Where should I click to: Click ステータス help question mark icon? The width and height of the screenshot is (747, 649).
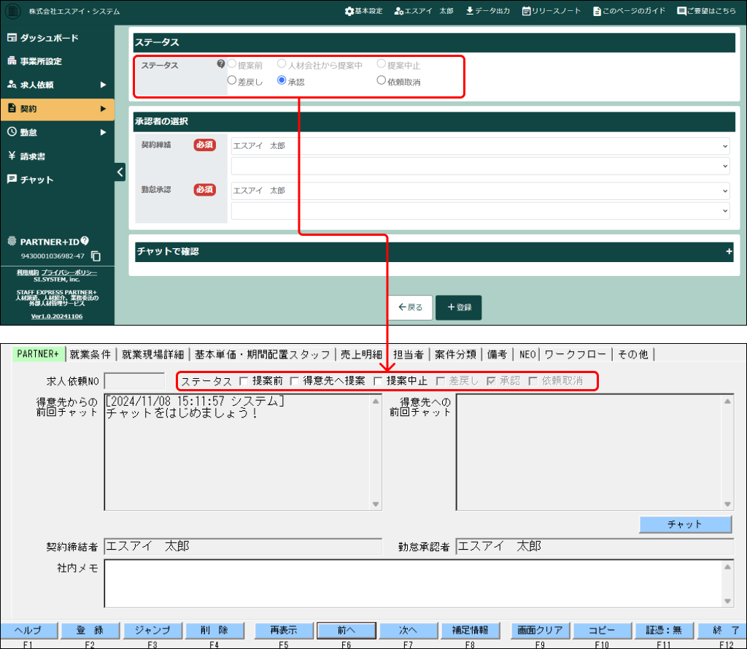tap(220, 64)
